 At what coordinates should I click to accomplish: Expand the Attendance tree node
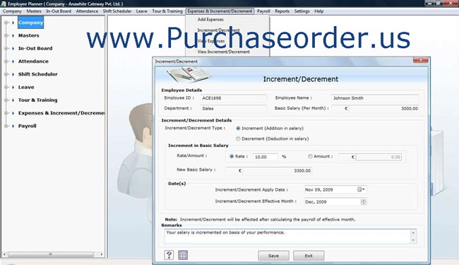pos(6,61)
